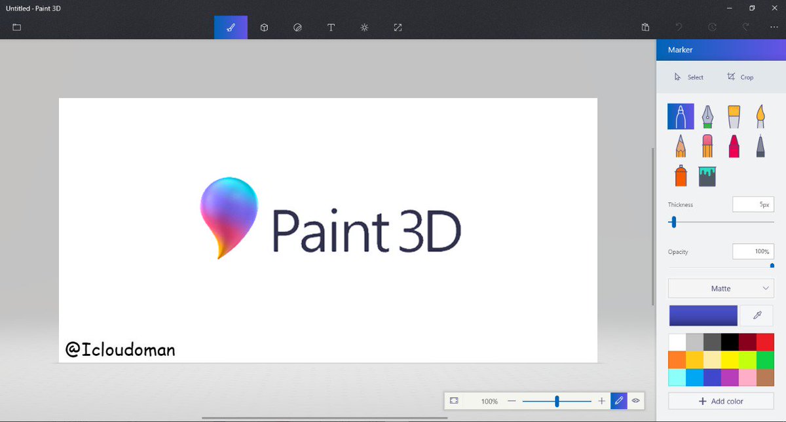Select the Pencil tool
Screen dimensions: 786x422
(x=681, y=146)
